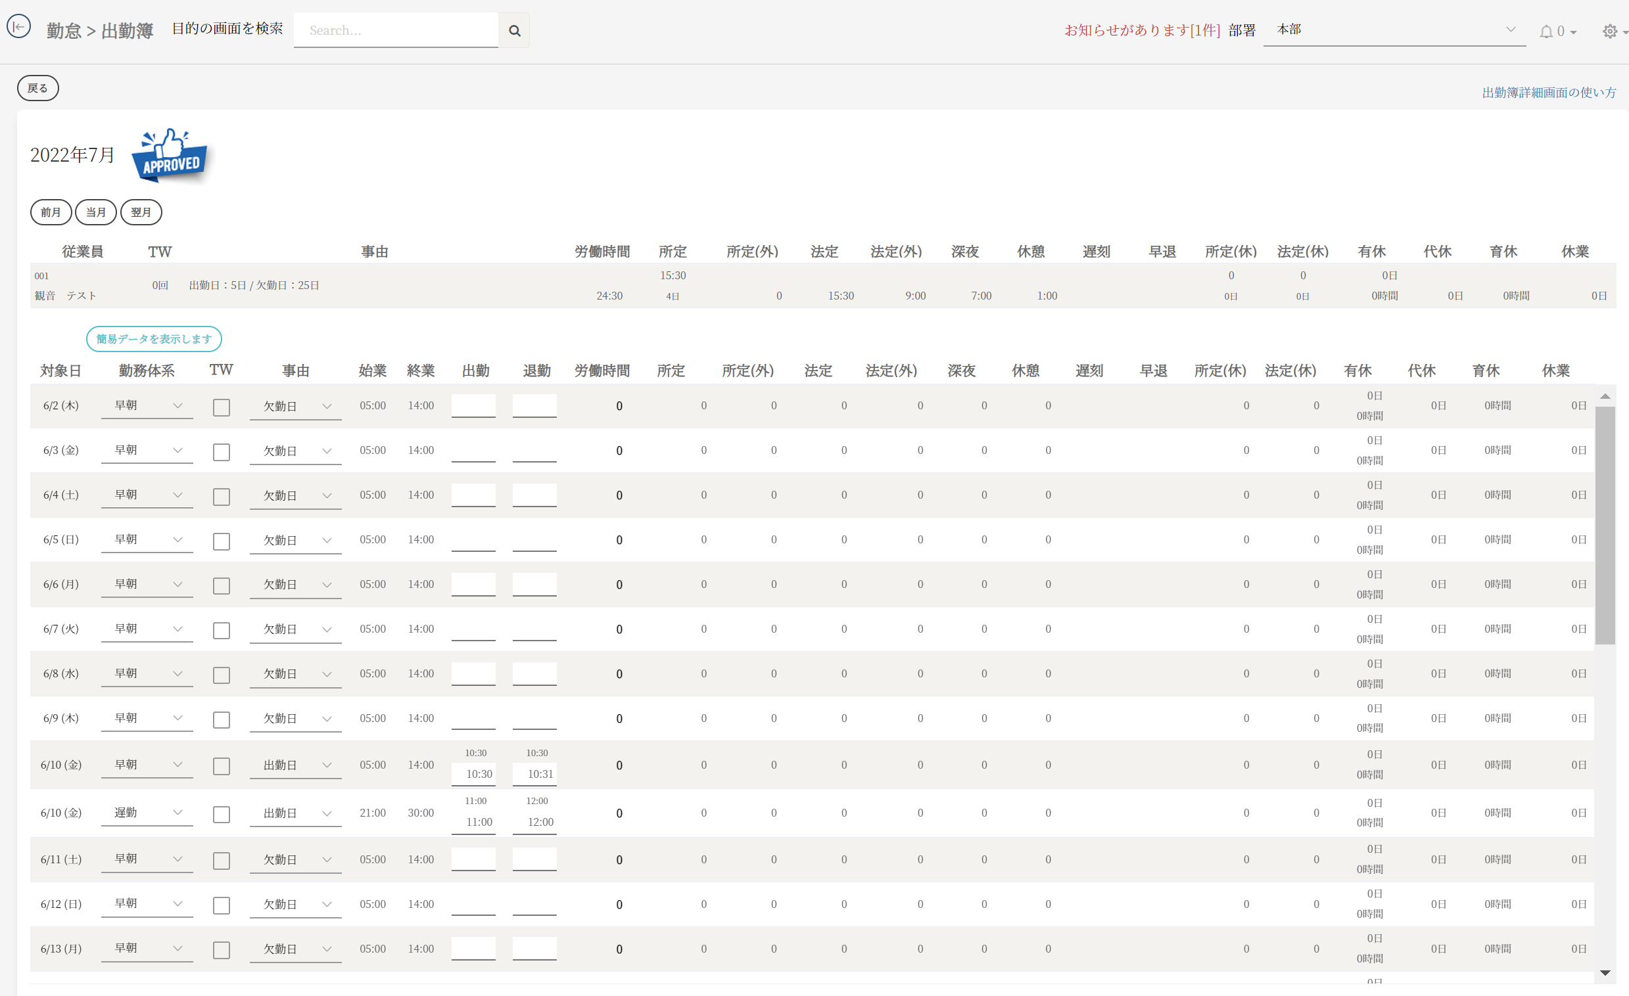The width and height of the screenshot is (1629, 996).
Task: Click the search magnifier icon
Action: click(x=514, y=30)
